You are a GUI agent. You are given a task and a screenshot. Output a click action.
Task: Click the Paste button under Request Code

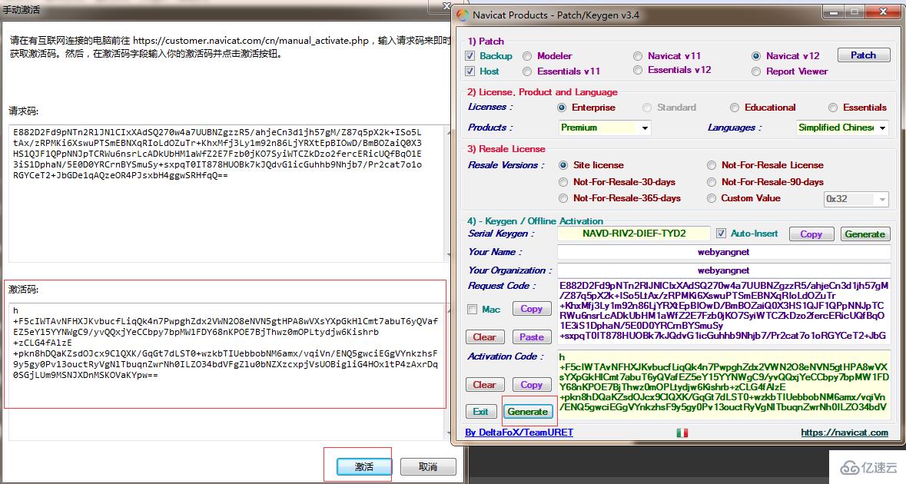click(x=531, y=336)
